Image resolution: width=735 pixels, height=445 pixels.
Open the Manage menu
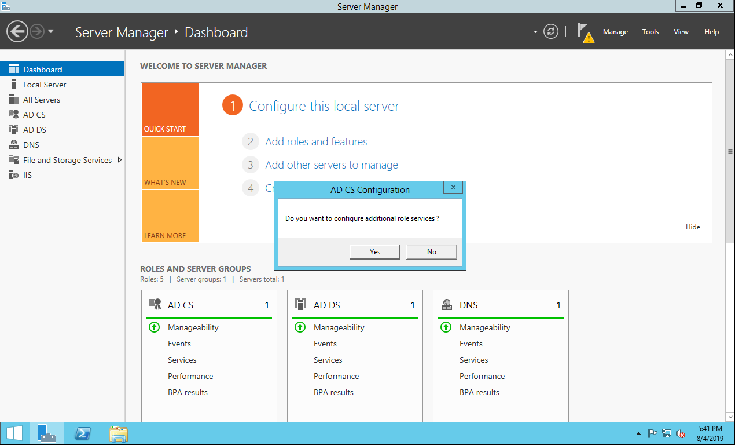(x=615, y=32)
